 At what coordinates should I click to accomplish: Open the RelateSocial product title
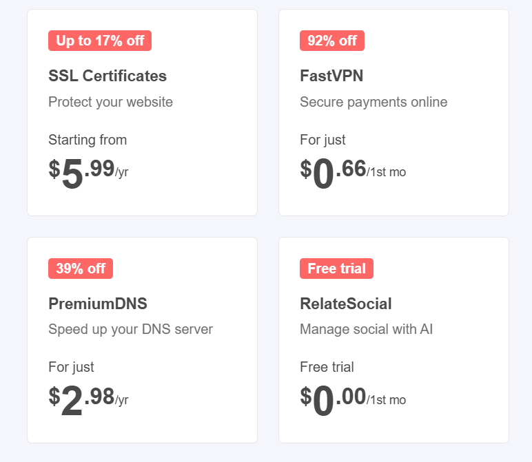(x=346, y=304)
